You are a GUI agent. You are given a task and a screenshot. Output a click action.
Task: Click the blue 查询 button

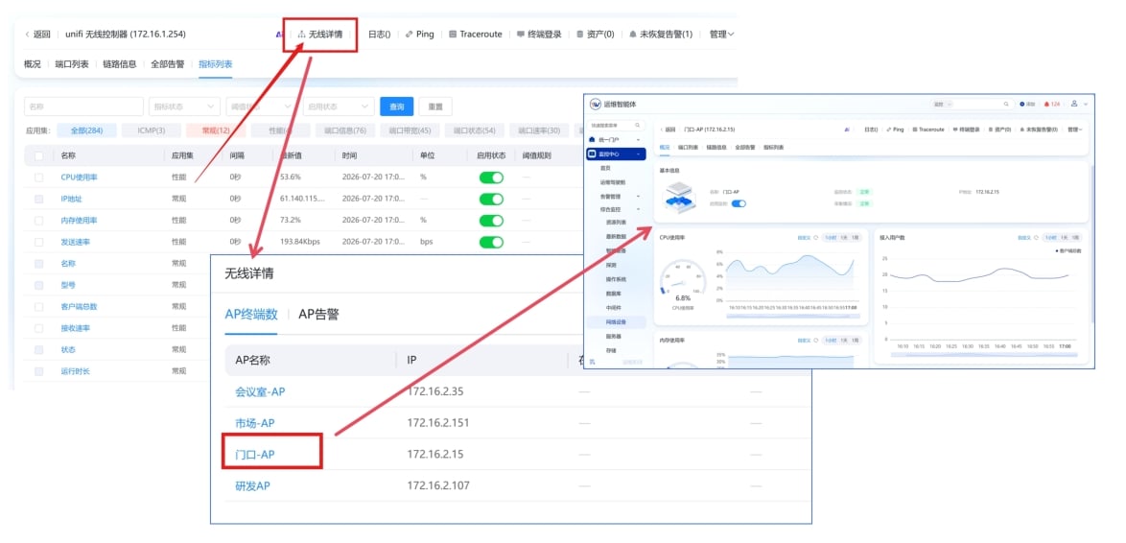pyautogui.click(x=396, y=106)
